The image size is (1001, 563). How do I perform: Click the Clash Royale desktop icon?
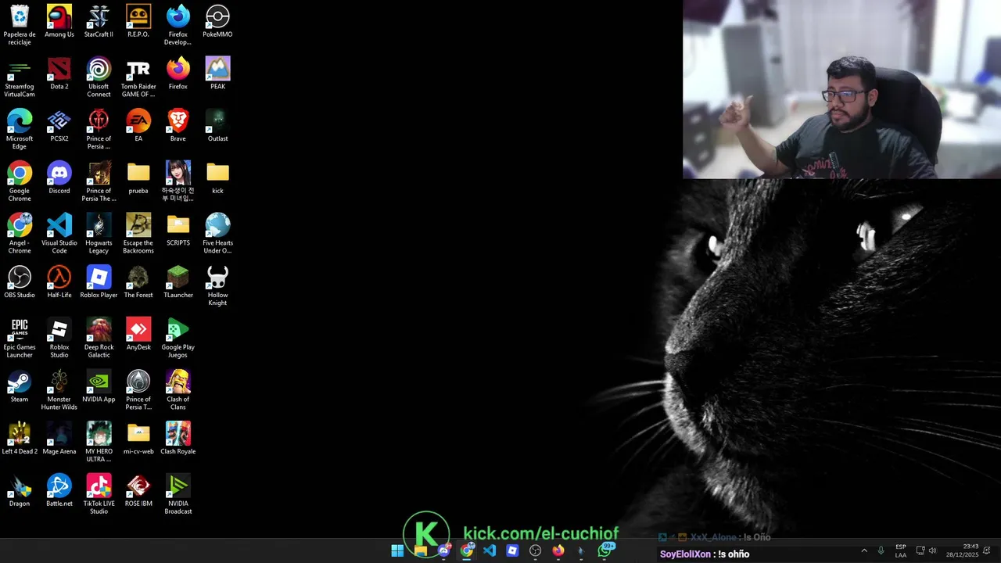178,438
